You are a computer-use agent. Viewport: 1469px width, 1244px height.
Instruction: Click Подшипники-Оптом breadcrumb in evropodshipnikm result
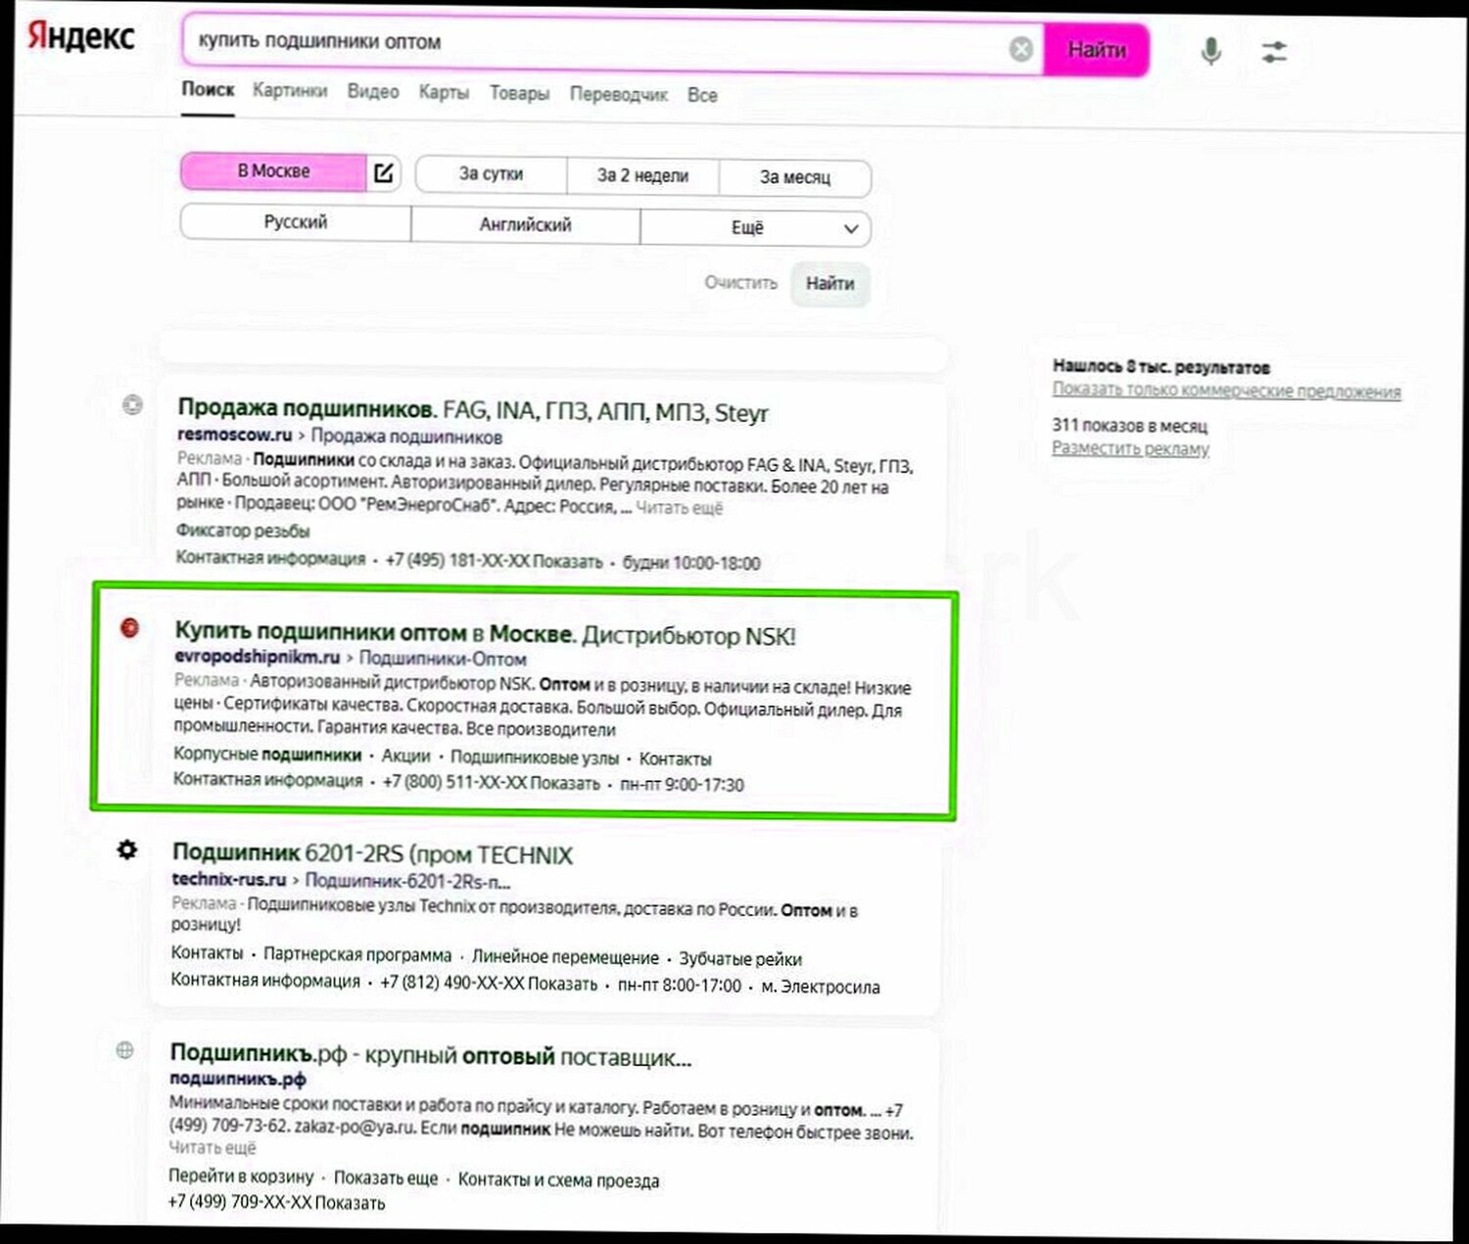point(443,659)
